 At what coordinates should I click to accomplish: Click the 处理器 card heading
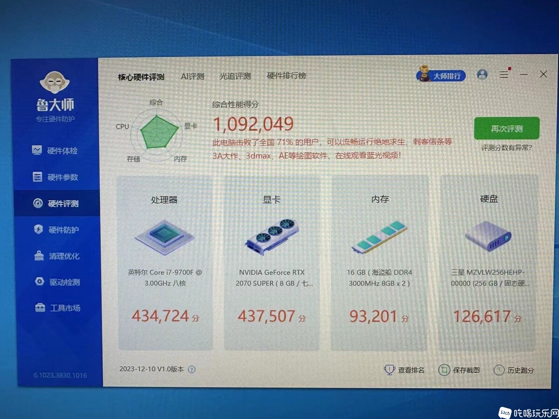(165, 200)
